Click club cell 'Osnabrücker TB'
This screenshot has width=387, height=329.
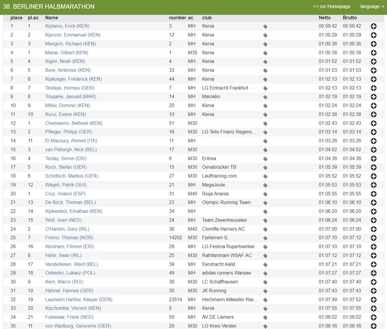click(219, 167)
